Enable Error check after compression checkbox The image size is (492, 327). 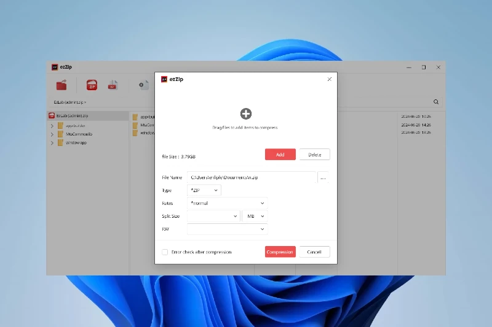point(165,252)
